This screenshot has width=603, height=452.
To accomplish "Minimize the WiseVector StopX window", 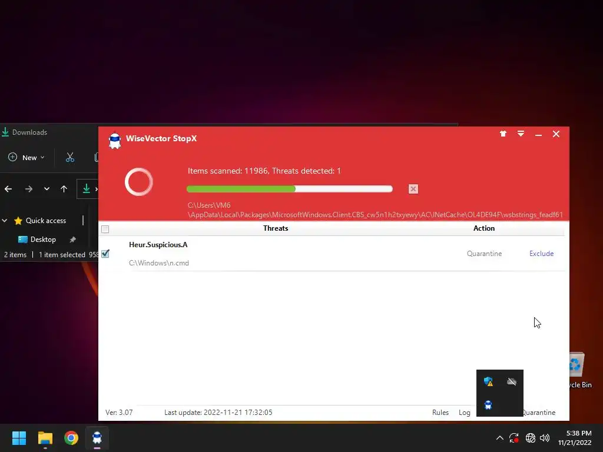I will pyautogui.click(x=538, y=135).
